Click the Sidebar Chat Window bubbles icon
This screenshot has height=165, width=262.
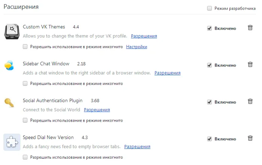point(9,65)
